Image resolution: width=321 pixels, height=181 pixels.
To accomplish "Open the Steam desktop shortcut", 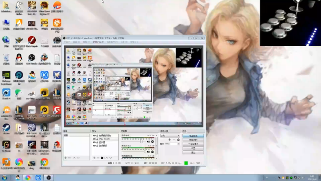I will pos(6,129).
